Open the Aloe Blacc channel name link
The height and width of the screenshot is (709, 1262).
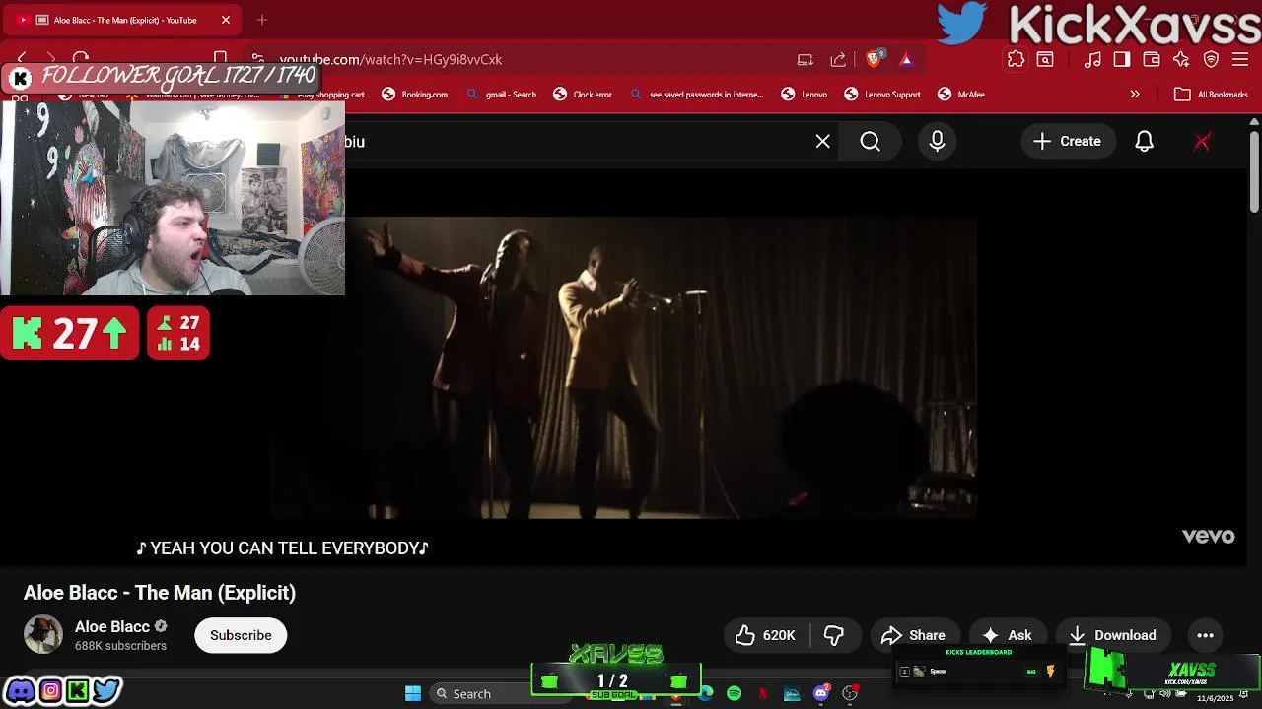click(112, 626)
